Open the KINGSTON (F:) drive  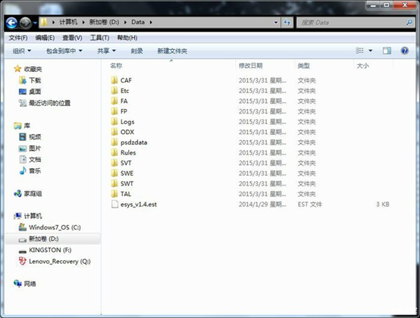pyautogui.click(x=50, y=250)
